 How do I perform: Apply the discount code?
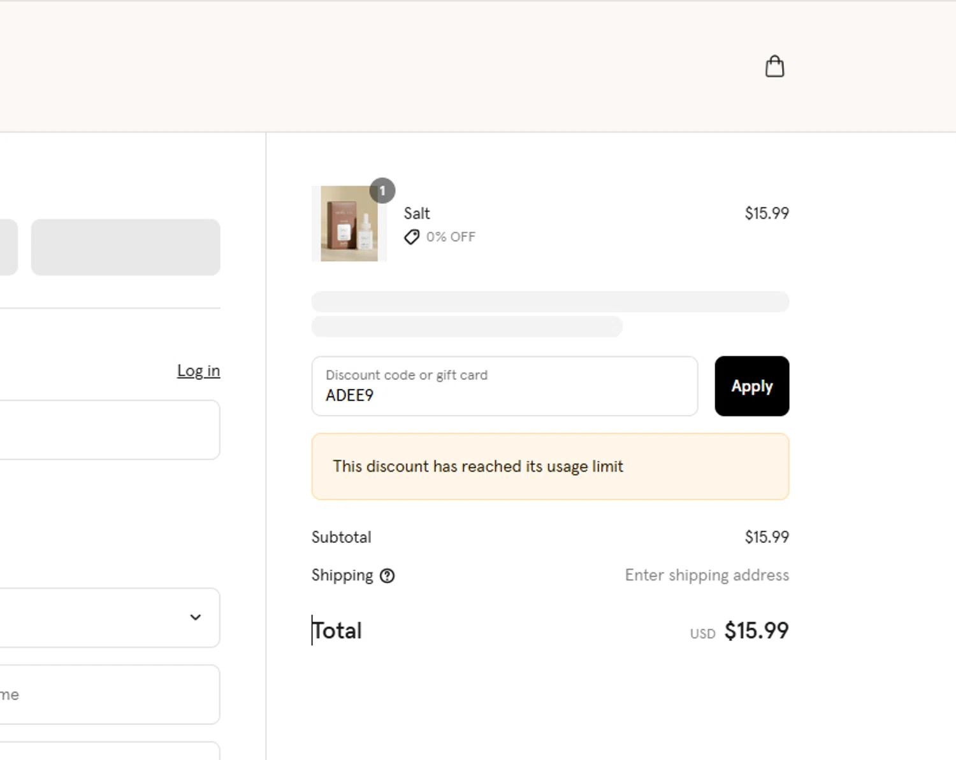coord(751,386)
